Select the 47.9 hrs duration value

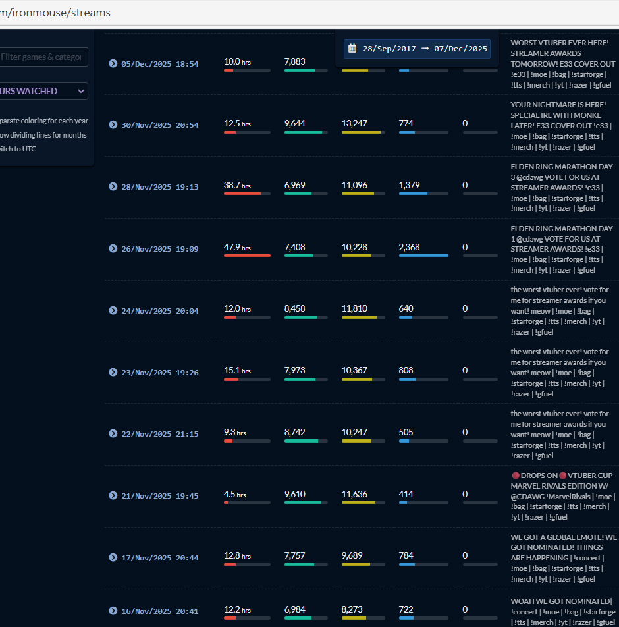(237, 248)
